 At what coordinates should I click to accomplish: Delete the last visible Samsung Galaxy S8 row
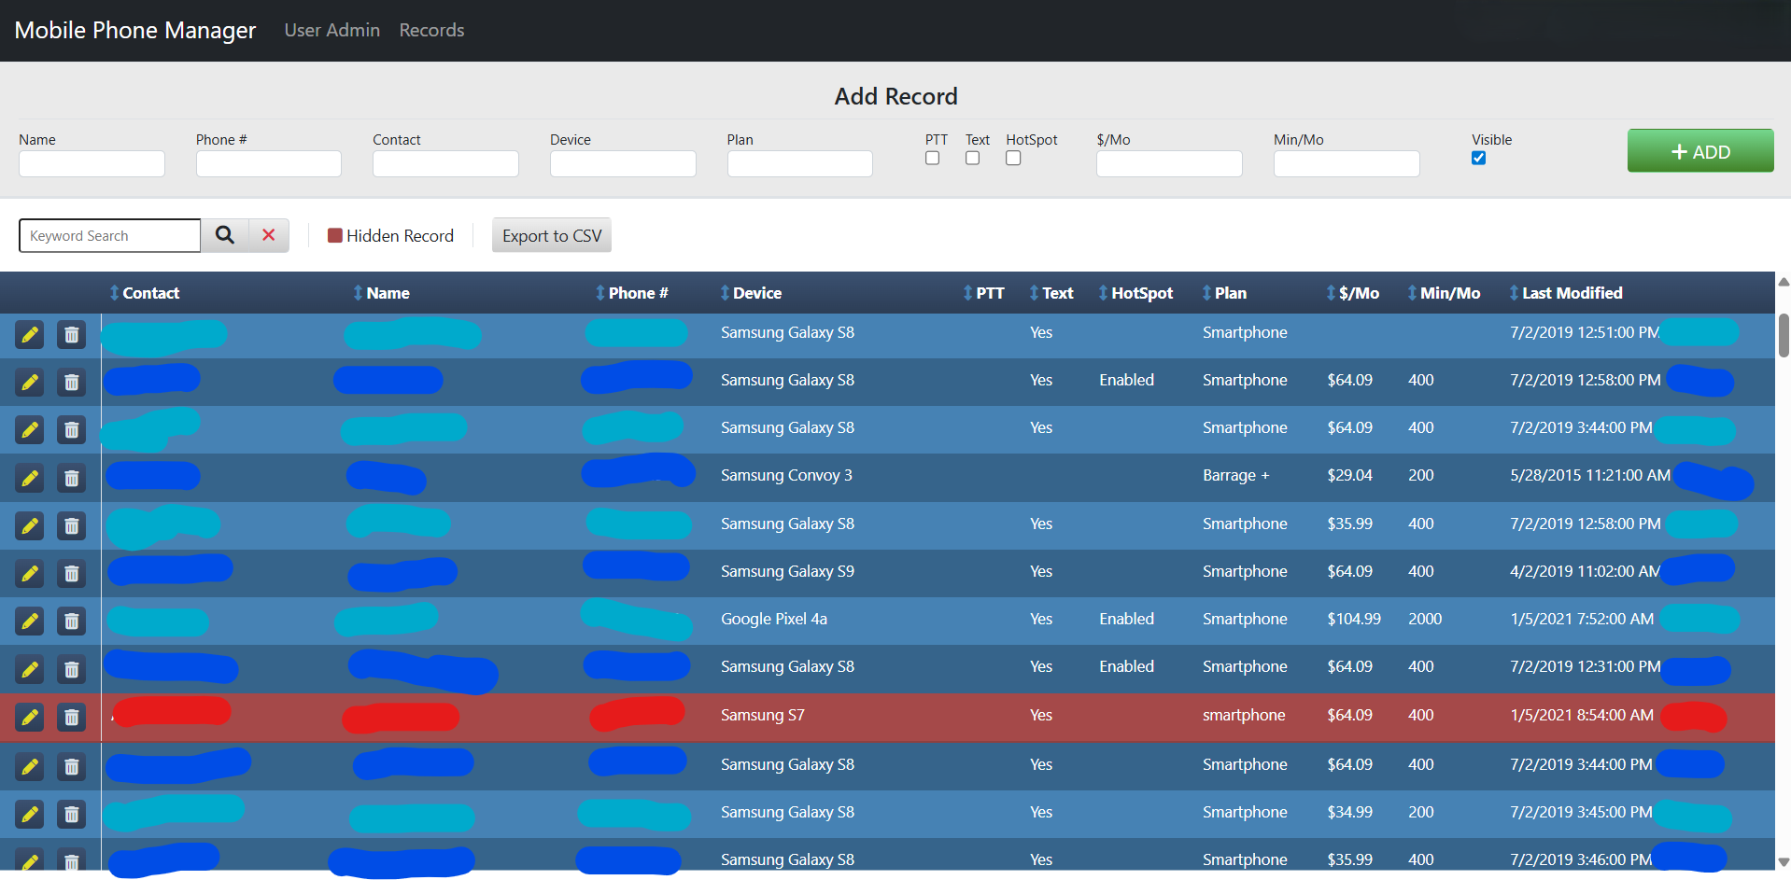click(71, 860)
